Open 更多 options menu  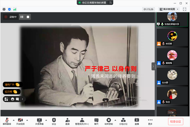point(150,122)
